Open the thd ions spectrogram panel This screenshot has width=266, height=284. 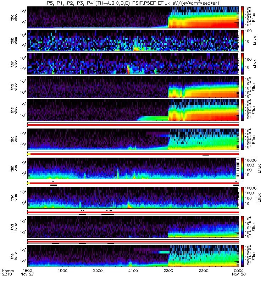point(133,227)
